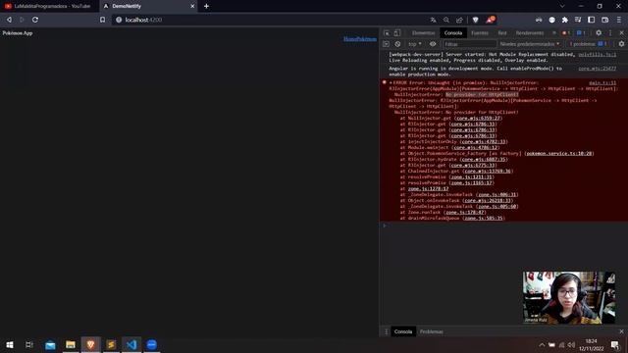This screenshot has width=628, height=353.
Task: Open the polyfills.js source link
Action: [x=598, y=55]
